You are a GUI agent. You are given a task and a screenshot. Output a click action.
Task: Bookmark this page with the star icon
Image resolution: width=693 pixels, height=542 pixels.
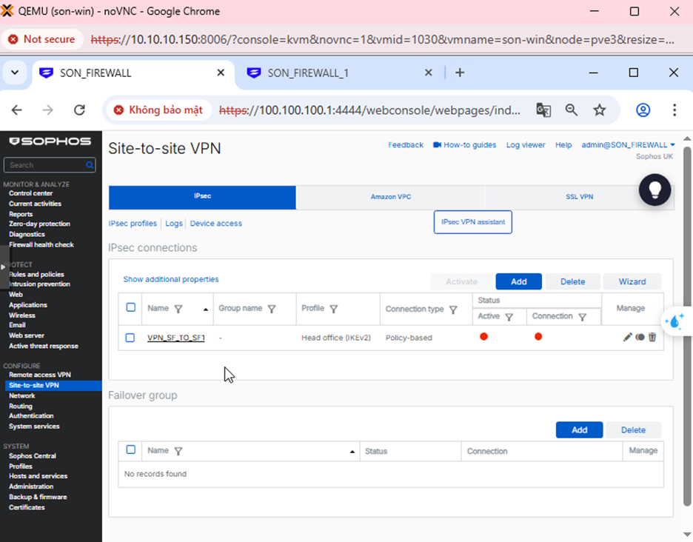pyautogui.click(x=600, y=110)
